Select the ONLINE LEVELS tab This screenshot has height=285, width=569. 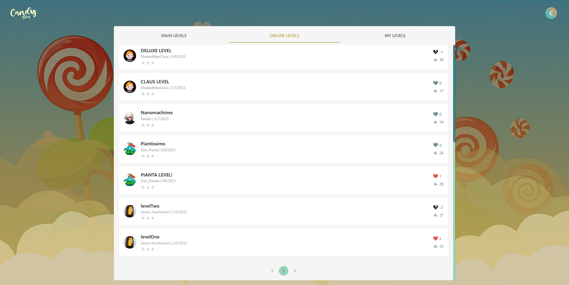click(284, 36)
